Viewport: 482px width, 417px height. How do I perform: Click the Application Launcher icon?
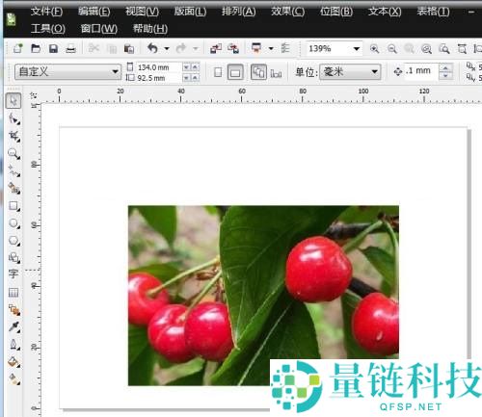(x=256, y=48)
